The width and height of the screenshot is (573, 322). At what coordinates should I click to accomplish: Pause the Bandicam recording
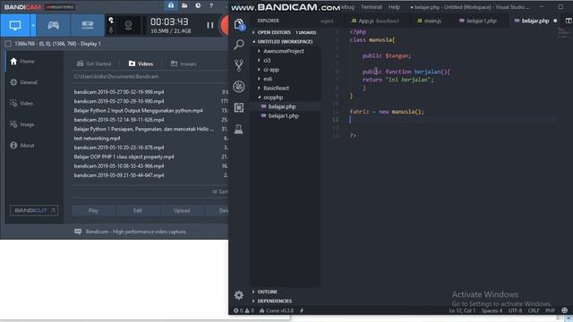click(210, 25)
